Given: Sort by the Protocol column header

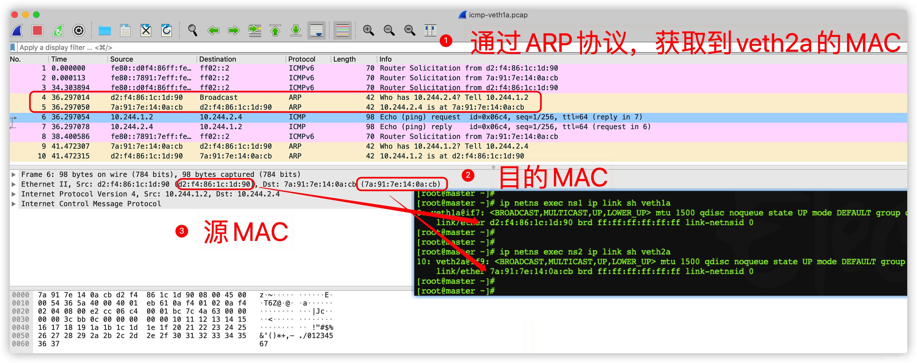Looking at the screenshot, I should 308,59.
